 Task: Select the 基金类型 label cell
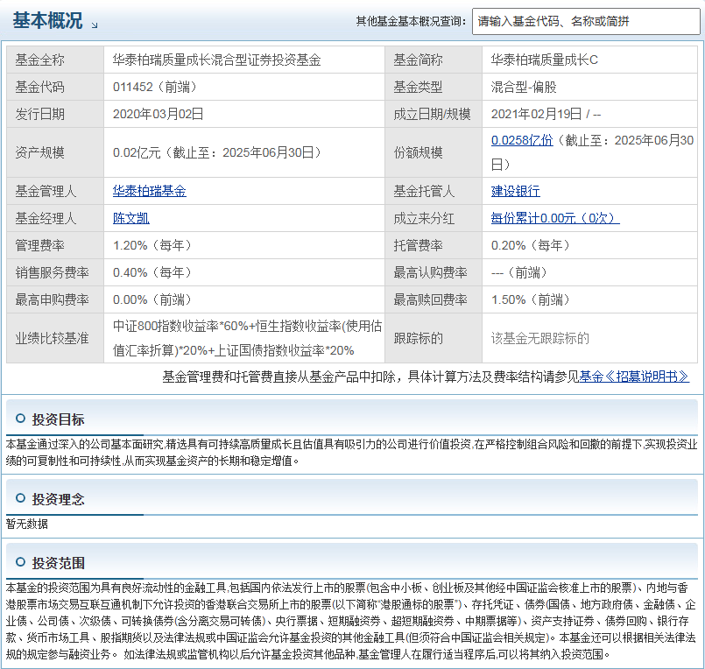tap(434, 87)
